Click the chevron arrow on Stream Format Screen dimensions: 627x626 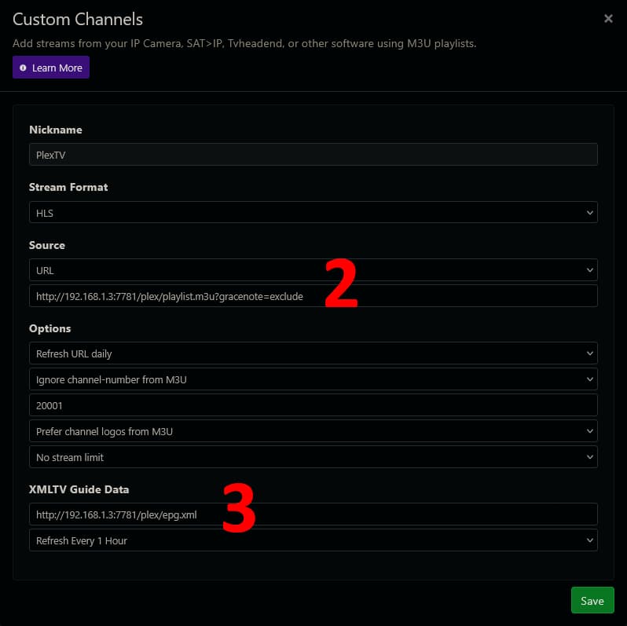(590, 212)
